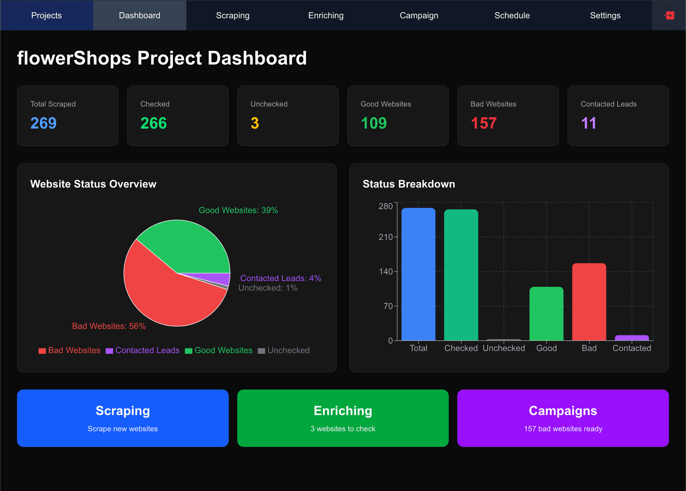
Task: Open the purple Campaigns action card
Action: (x=563, y=418)
